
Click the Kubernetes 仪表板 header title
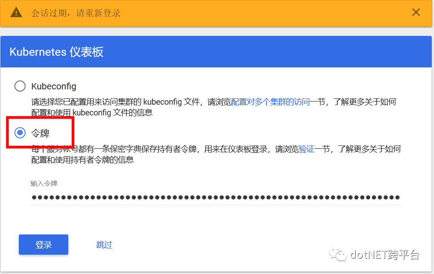tap(57, 52)
